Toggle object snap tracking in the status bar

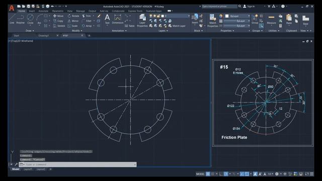point(242,174)
